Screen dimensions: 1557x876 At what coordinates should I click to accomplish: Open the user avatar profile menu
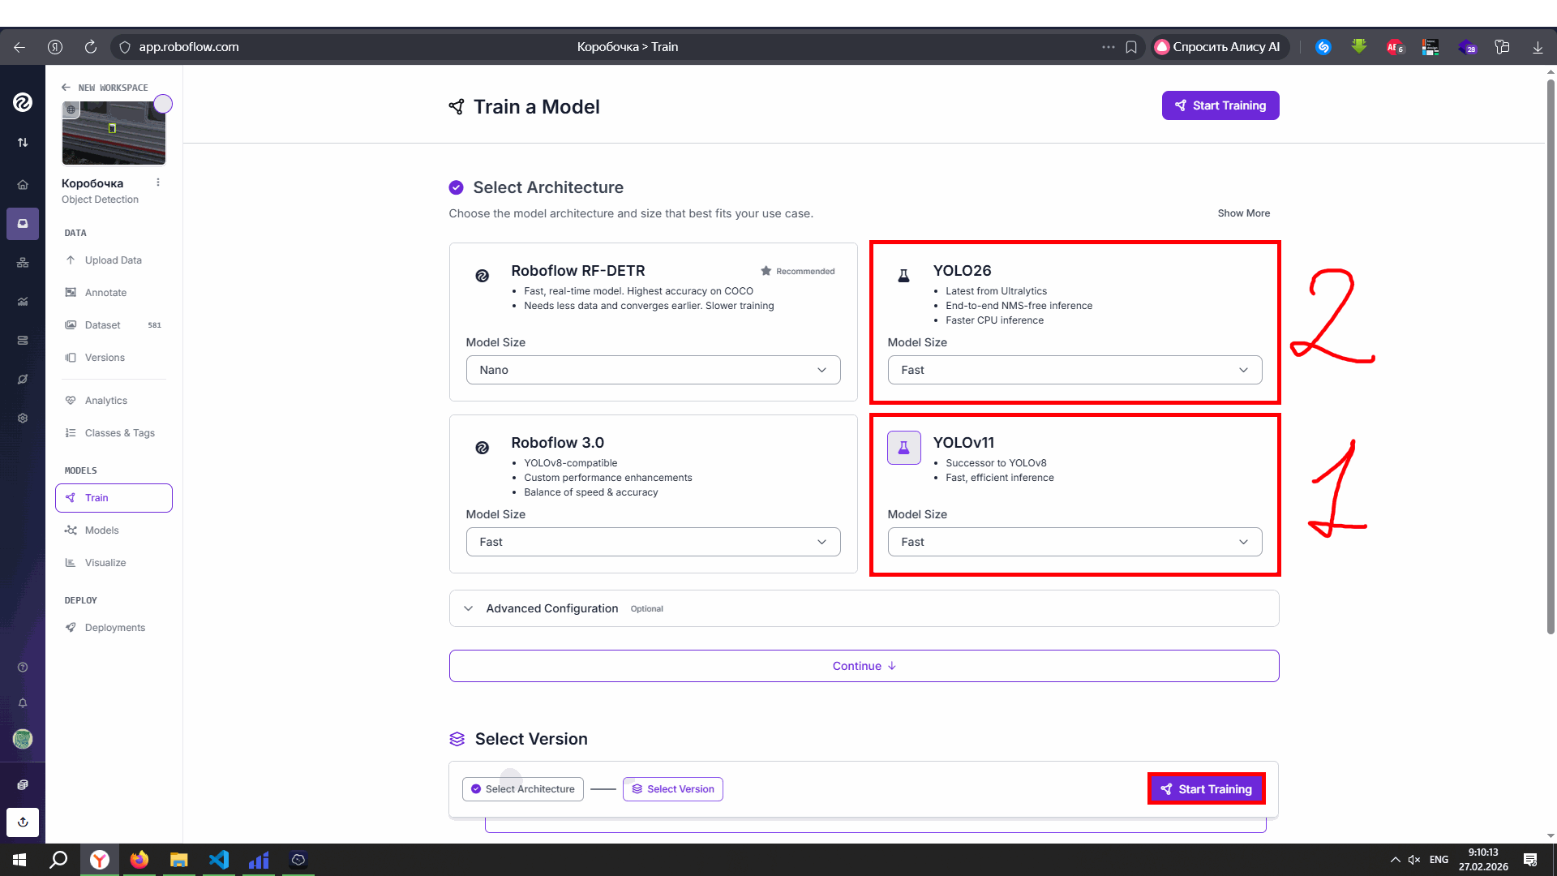23,739
